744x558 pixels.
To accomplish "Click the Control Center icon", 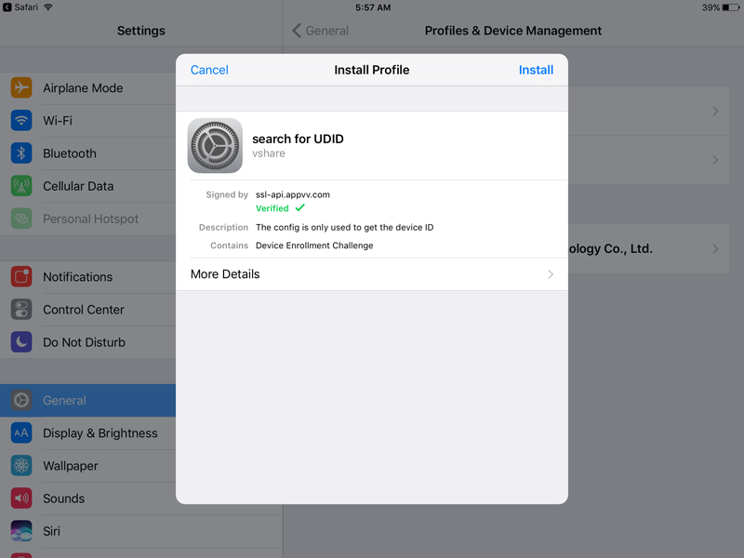I will click(x=21, y=310).
